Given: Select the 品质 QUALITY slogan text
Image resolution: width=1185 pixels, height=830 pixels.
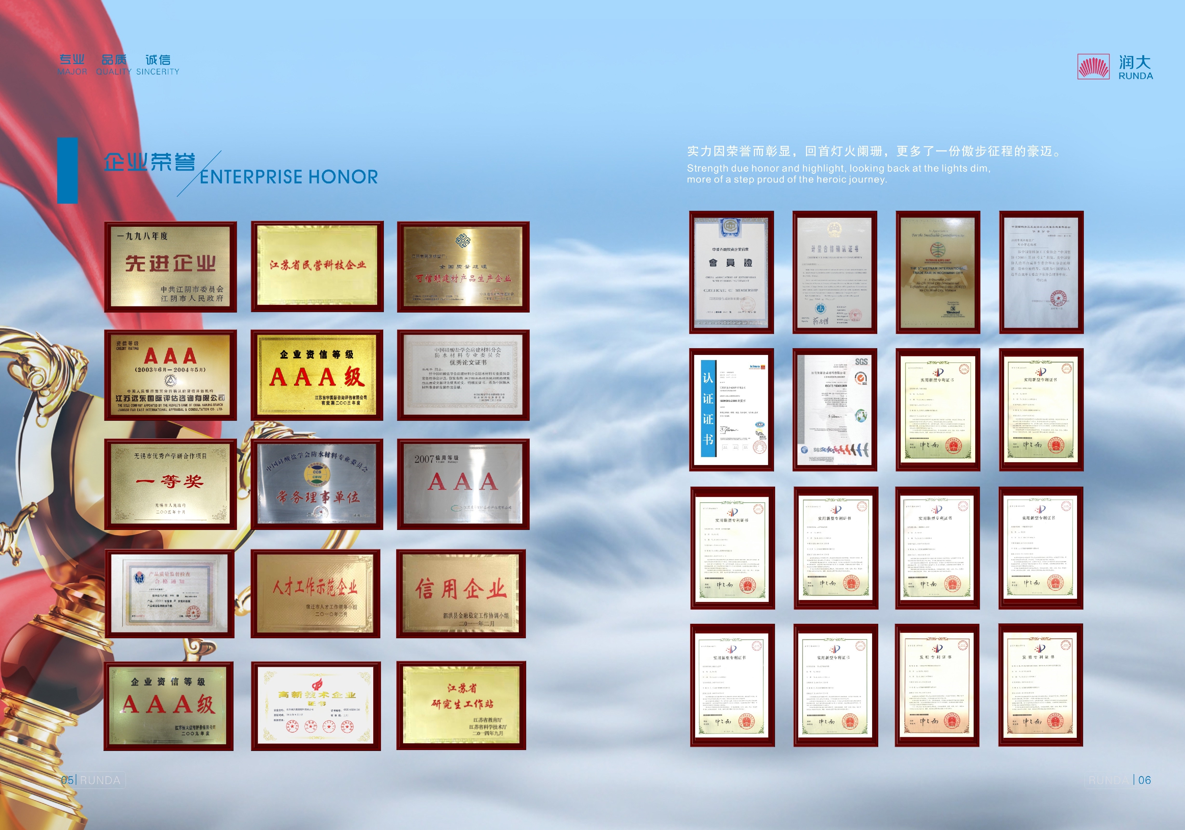Looking at the screenshot, I should pos(113,65).
